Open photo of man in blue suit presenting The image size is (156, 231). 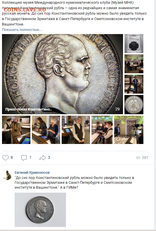pos(134,84)
